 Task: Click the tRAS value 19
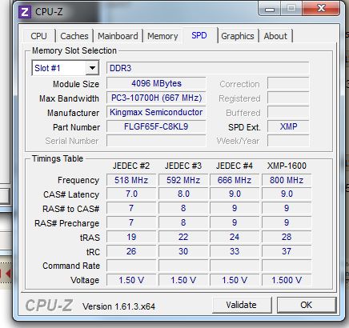(131, 237)
